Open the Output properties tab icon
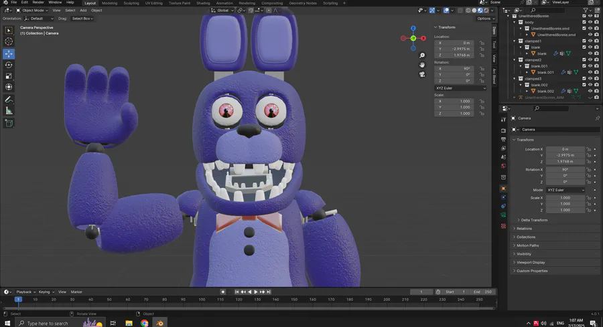The height and width of the screenshot is (327, 603). click(x=503, y=139)
